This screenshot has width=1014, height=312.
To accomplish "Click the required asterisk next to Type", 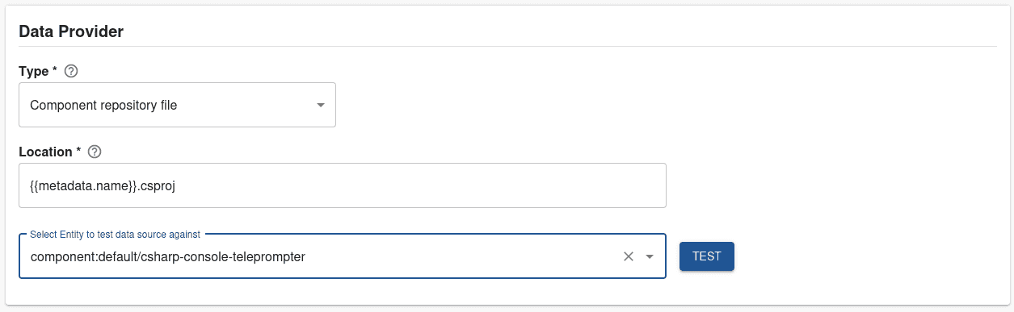I will [x=55, y=70].
